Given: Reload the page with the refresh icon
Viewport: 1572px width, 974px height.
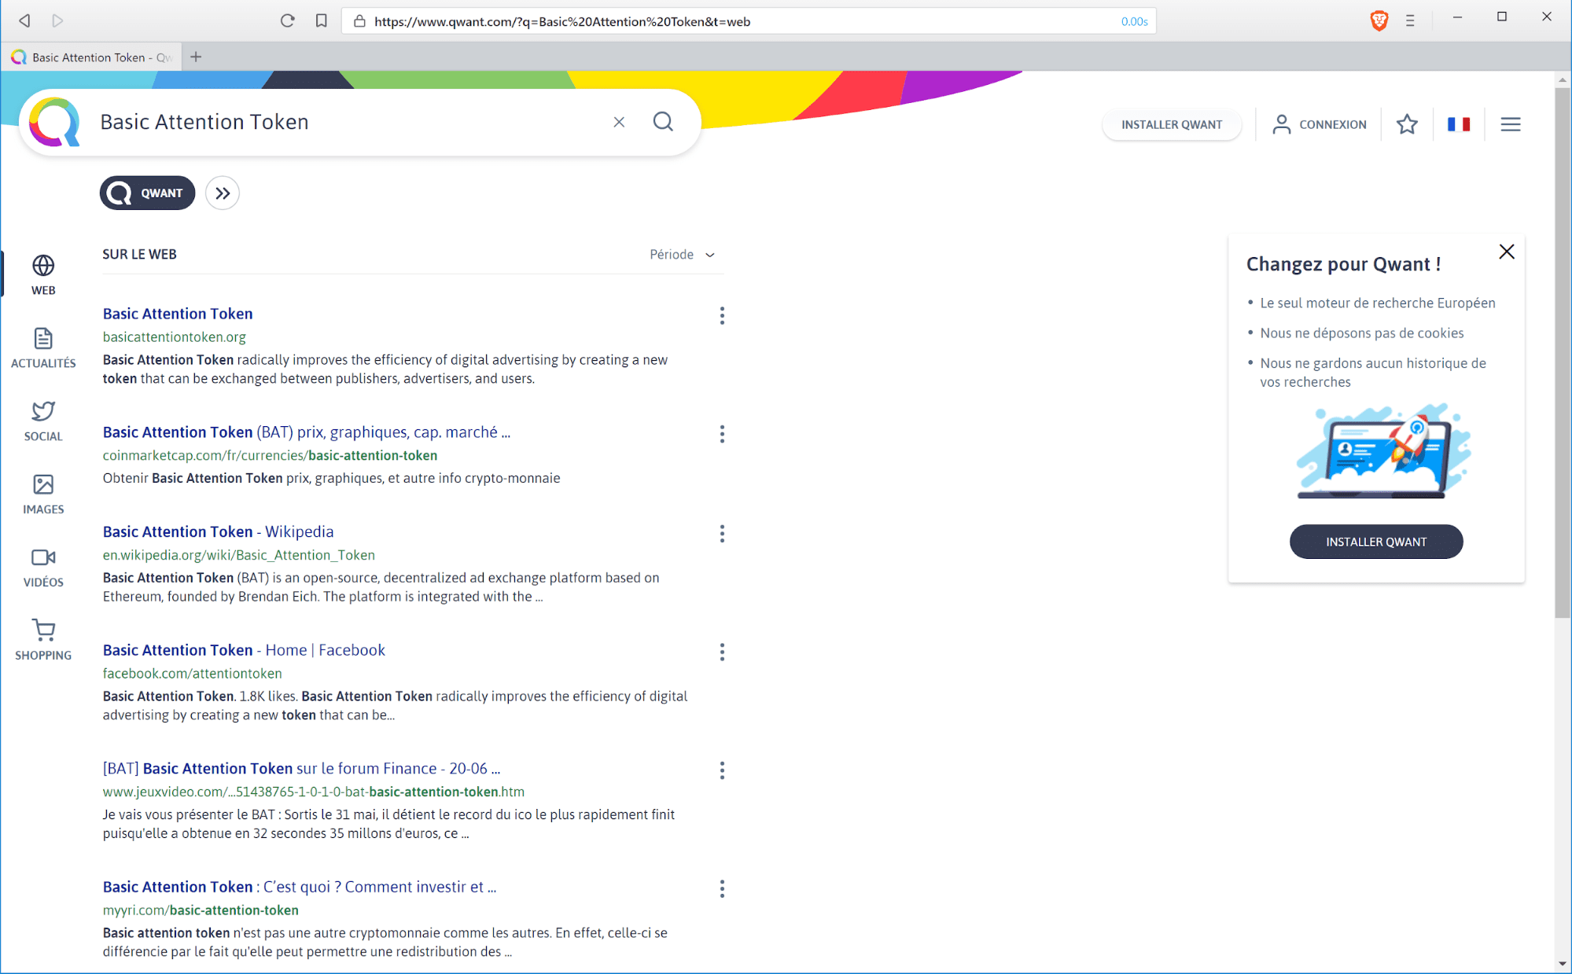Looking at the screenshot, I should point(287,21).
